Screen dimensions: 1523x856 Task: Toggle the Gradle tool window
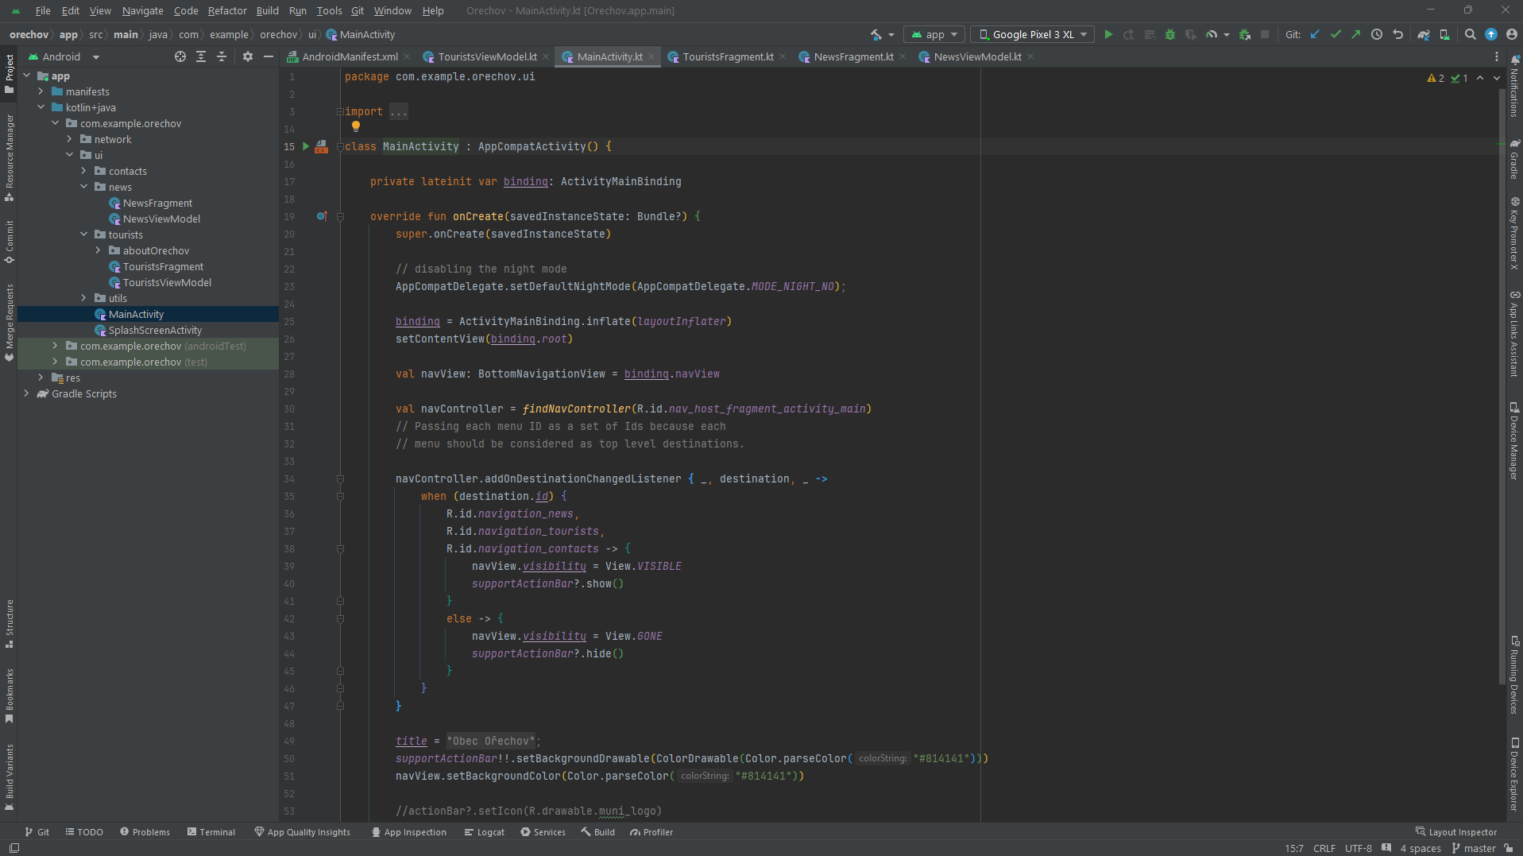point(1514,159)
